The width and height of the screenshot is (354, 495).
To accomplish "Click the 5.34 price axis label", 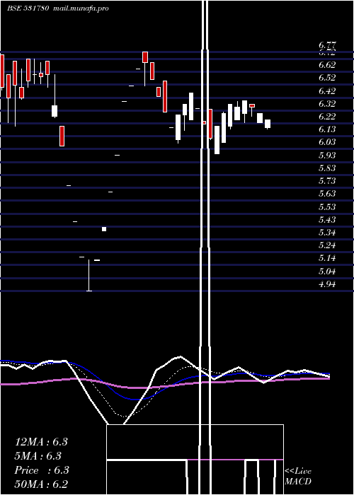I will (x=327, y=233).
